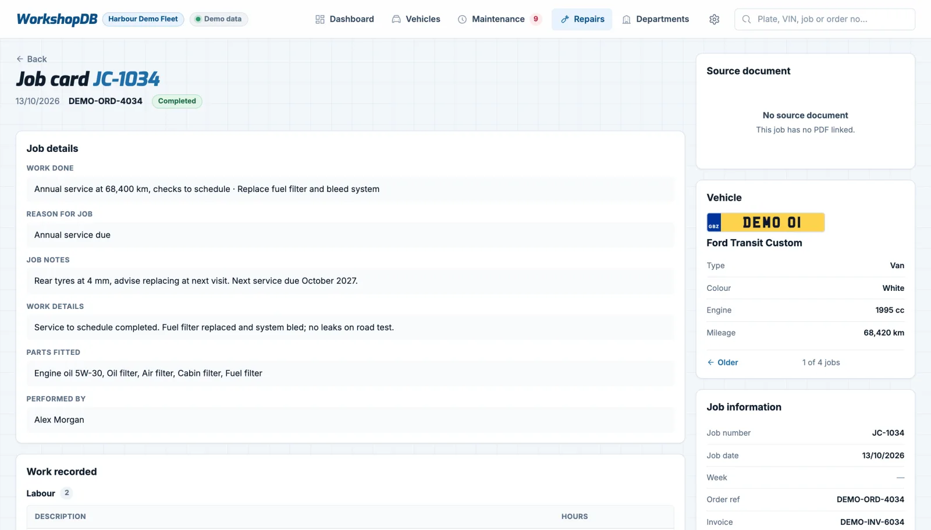The height and width of the screenshot is (530, 931).
Task: Click the Work done description text
Action: coord(207,189)
